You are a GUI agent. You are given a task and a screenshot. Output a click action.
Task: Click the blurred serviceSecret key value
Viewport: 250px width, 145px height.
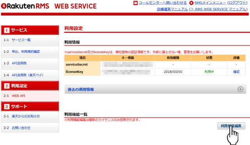click(x=127, y=64)
